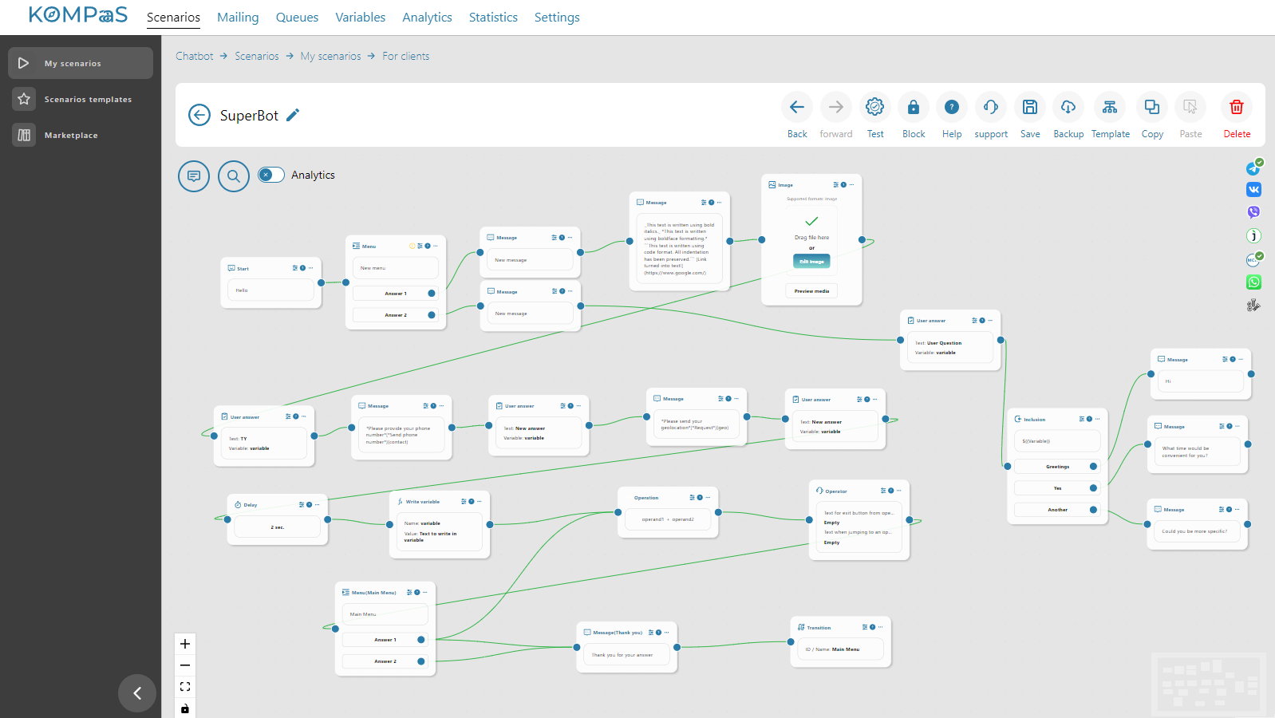Viewport: 1275px width, 718px height.
Task: Toggle the canvas lock icon
Action: click(185, 708)
